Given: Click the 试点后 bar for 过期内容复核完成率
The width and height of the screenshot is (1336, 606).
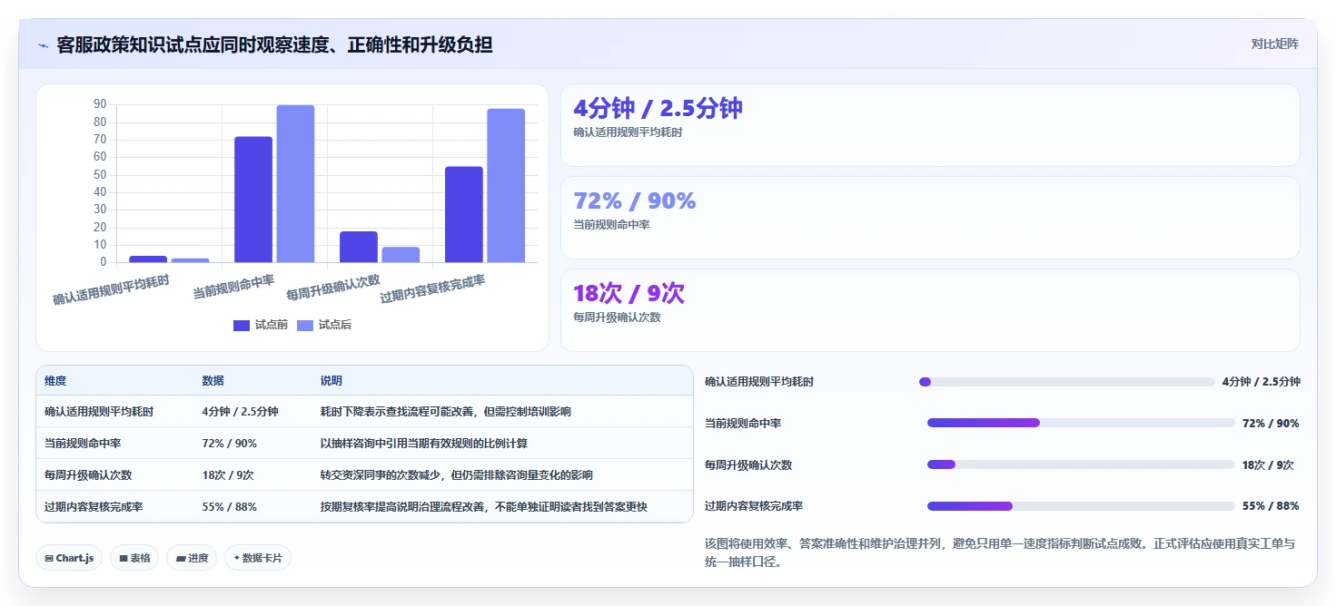Looking at the screenshot, I should tap(506, 186).
